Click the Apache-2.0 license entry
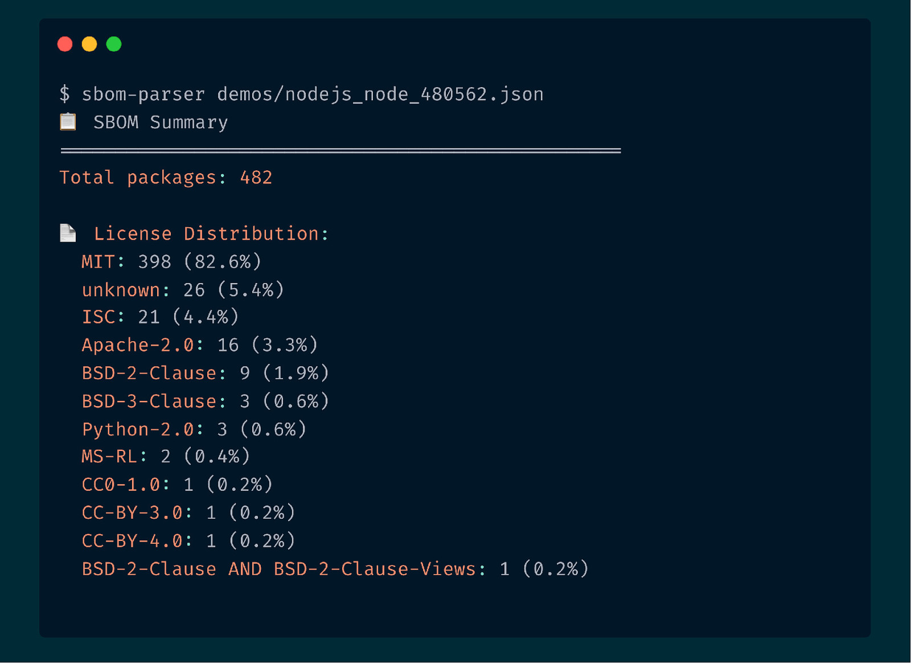 [199, 345]
